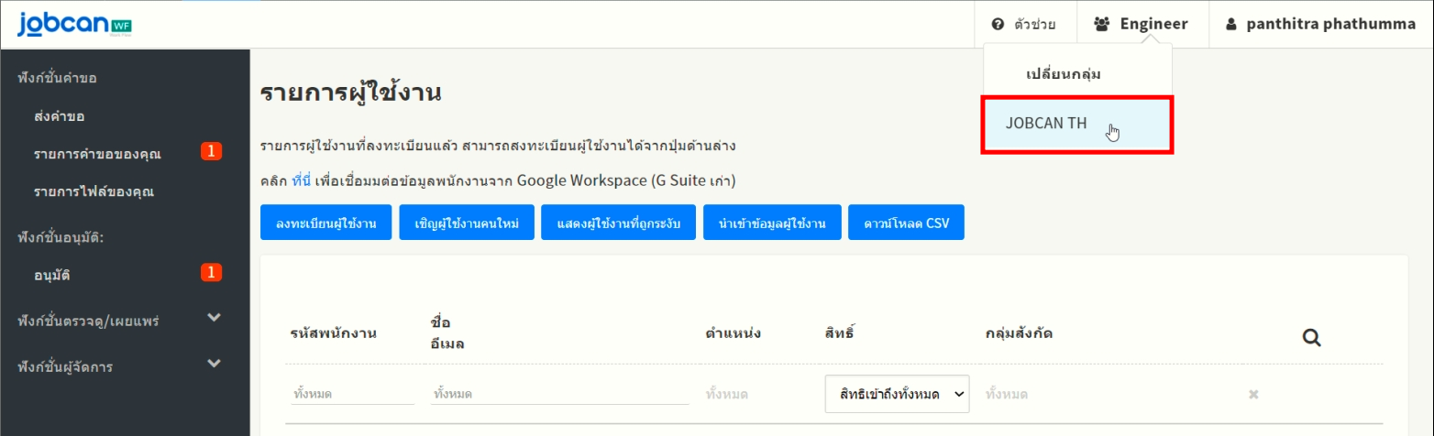Click the Engineer group people icon
This screenshot has width=1434, height=436.
(x=1102, y=25)
